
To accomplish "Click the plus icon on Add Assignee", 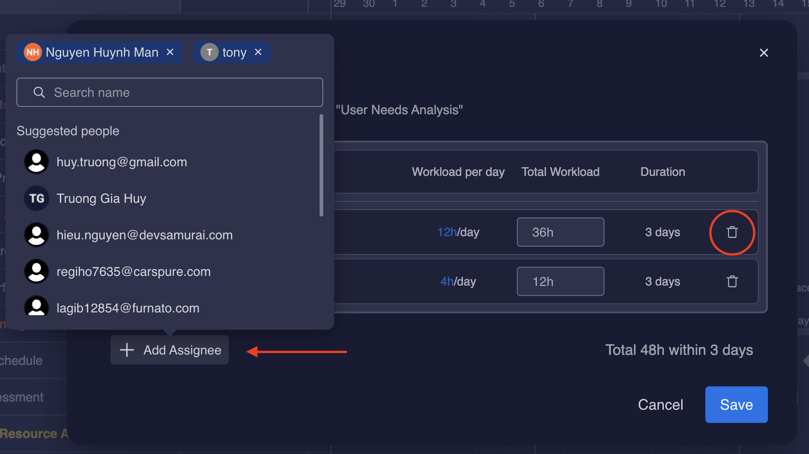I will point(126,350).
